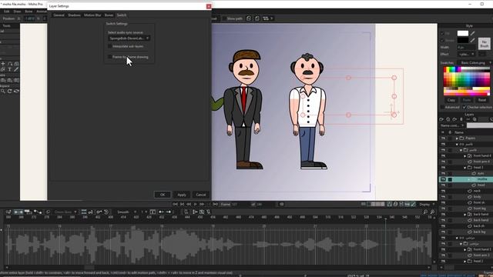Screen dimensions: 493x277
Task: Switch to the Motion Blur tab
Action: (x=92, y=15)
